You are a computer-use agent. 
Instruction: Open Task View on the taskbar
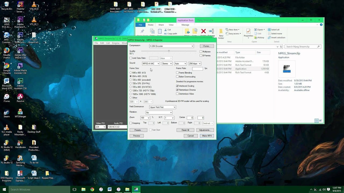74,190
